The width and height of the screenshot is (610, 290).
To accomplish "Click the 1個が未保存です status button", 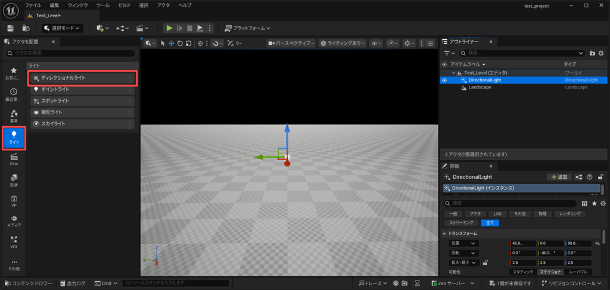I will 511,283.
